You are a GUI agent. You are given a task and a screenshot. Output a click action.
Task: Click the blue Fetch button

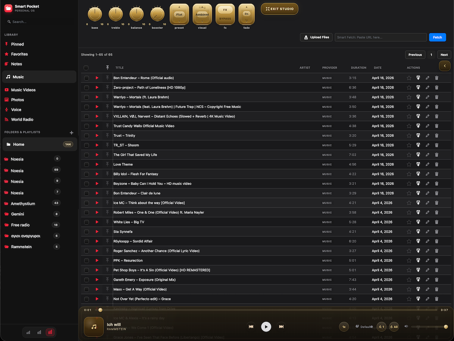tap(437, 37)
